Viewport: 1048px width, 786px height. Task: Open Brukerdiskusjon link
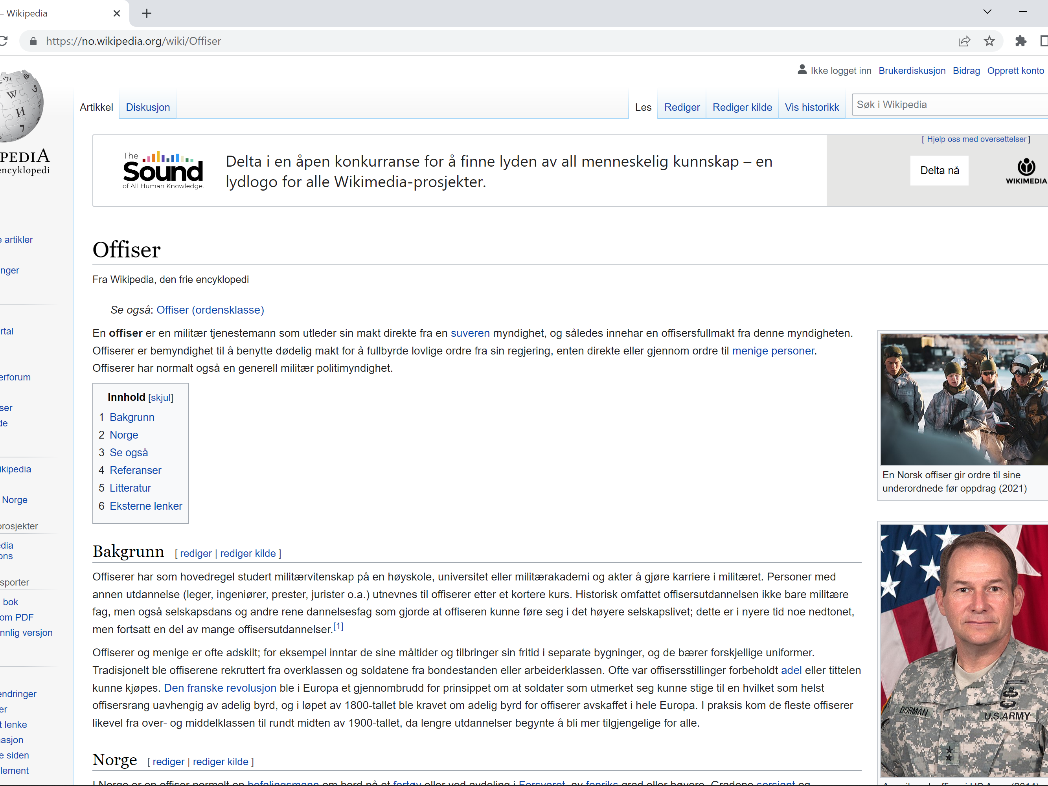pos(912,71)
